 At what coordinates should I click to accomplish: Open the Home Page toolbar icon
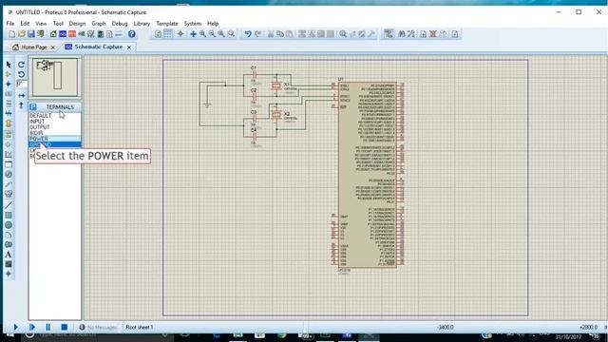[x=53, y=34]
